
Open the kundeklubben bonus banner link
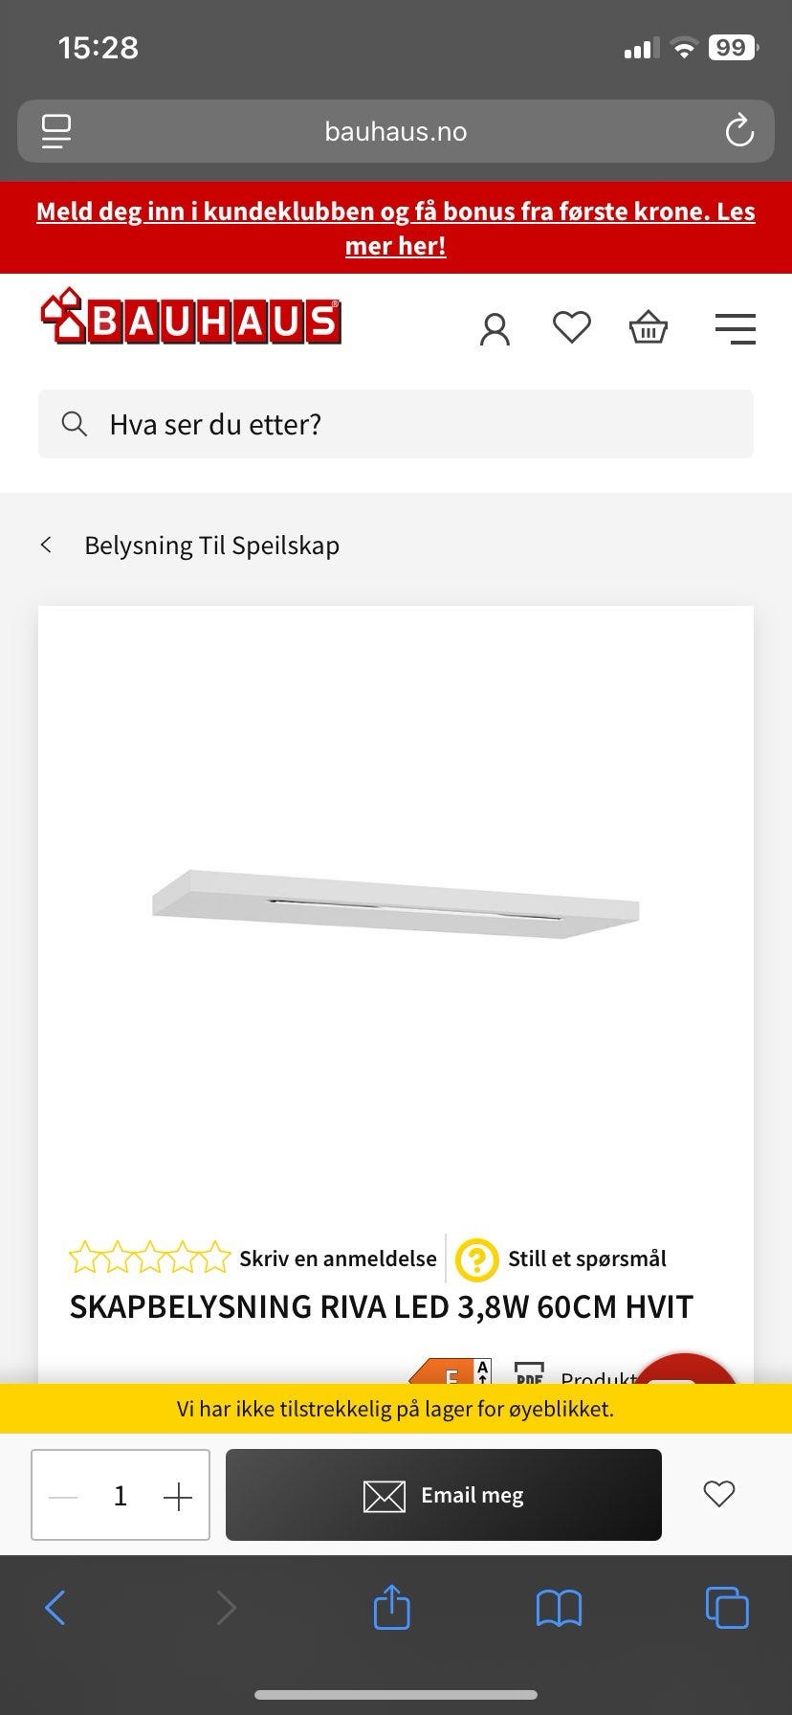coord(396,229)
